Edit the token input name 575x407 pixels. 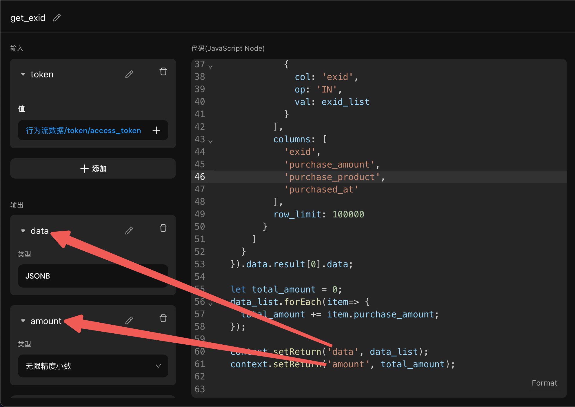click(129, 74)
